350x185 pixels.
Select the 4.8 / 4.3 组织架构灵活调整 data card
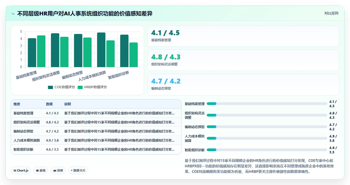(243, 60)
